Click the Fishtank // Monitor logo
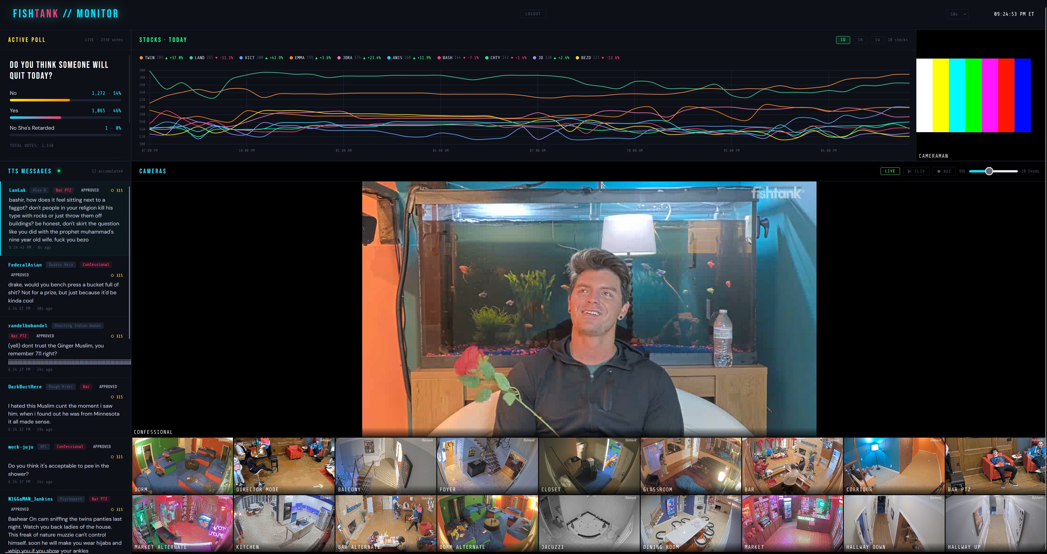Viewport: 1047px width, 554px height. [x=65, y=14]
